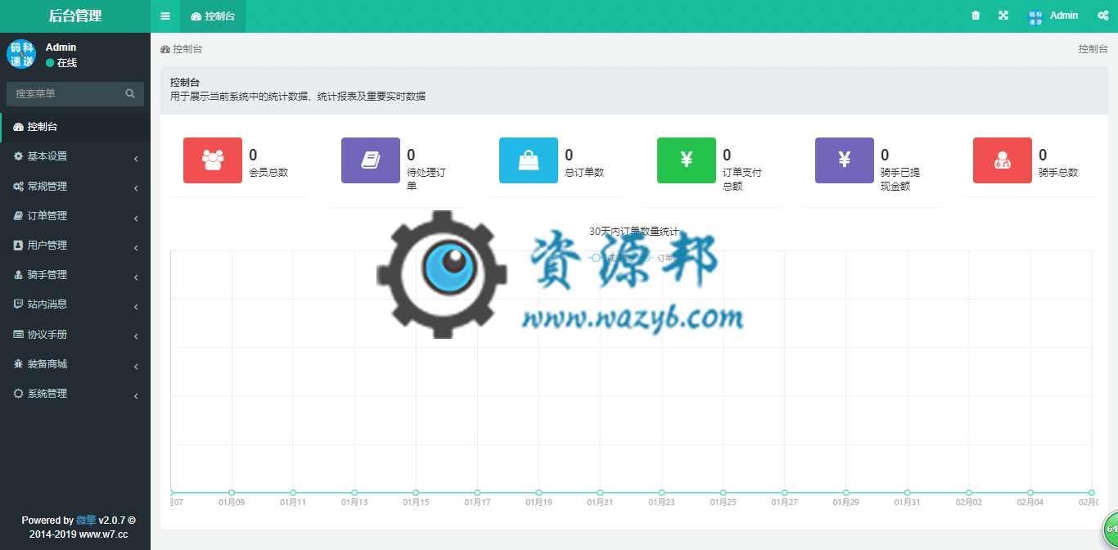Viewport: 1118px width, 550px height.
Task: Click the search magnifier icon
Action: [129, 94]
